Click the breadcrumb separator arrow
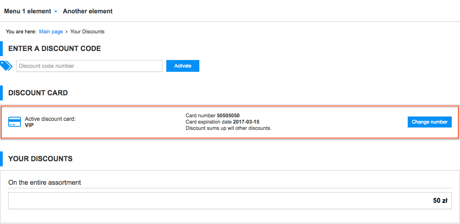The height and width of the screenshot is (224, 460). (x=66, y=31)
